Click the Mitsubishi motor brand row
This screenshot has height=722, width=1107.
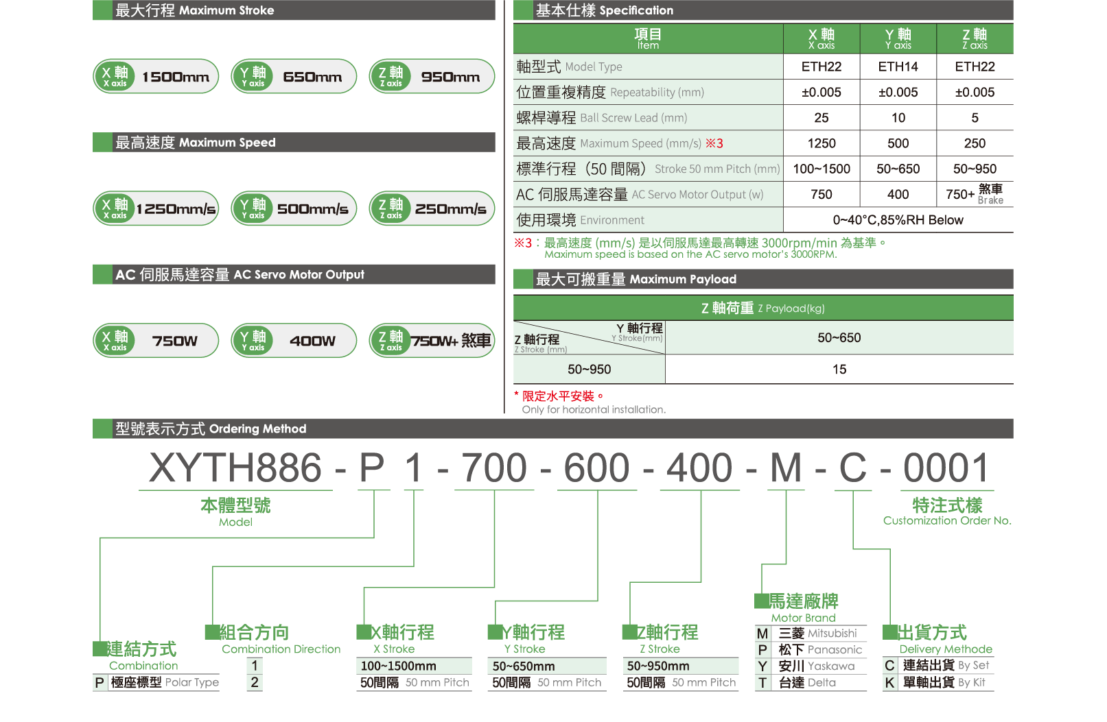811,634
